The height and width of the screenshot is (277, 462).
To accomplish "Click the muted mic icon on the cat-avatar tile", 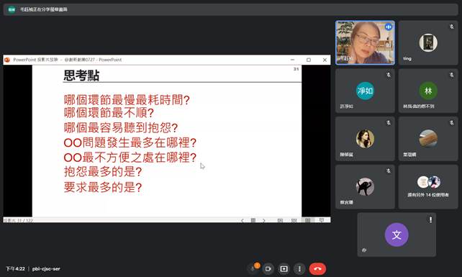I will tap(389, 171).
